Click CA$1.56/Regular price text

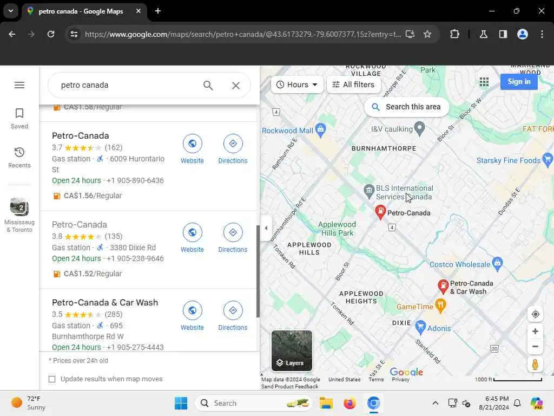93,196
